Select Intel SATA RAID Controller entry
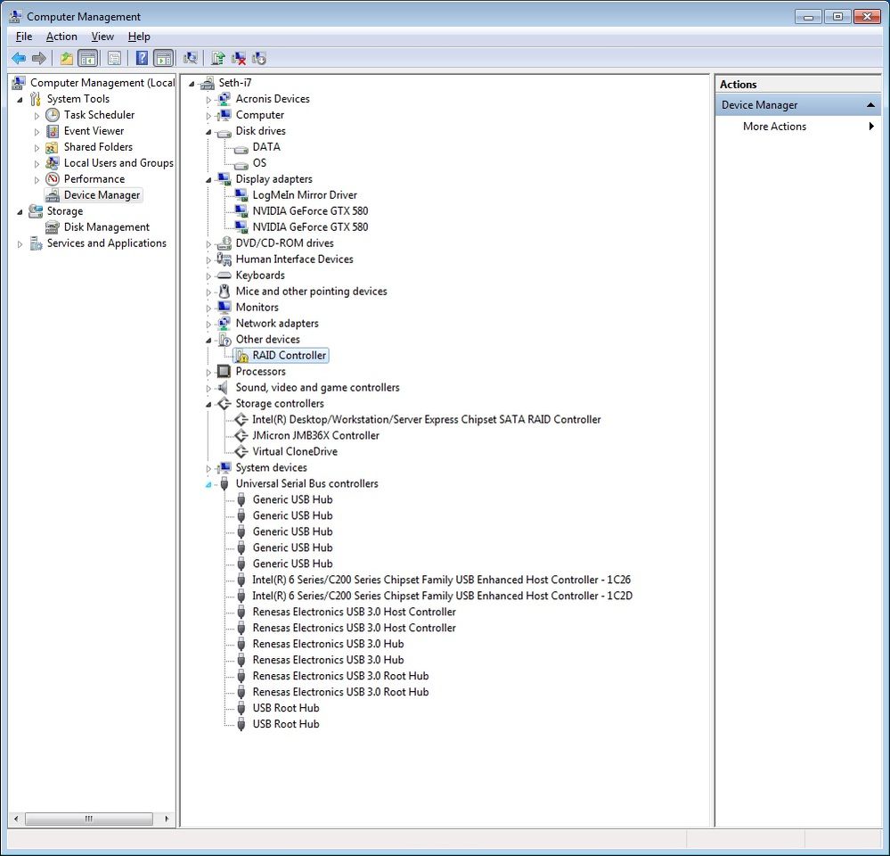Image resolution: width=890 pixels, height=856 pixels. coord(426,419)
